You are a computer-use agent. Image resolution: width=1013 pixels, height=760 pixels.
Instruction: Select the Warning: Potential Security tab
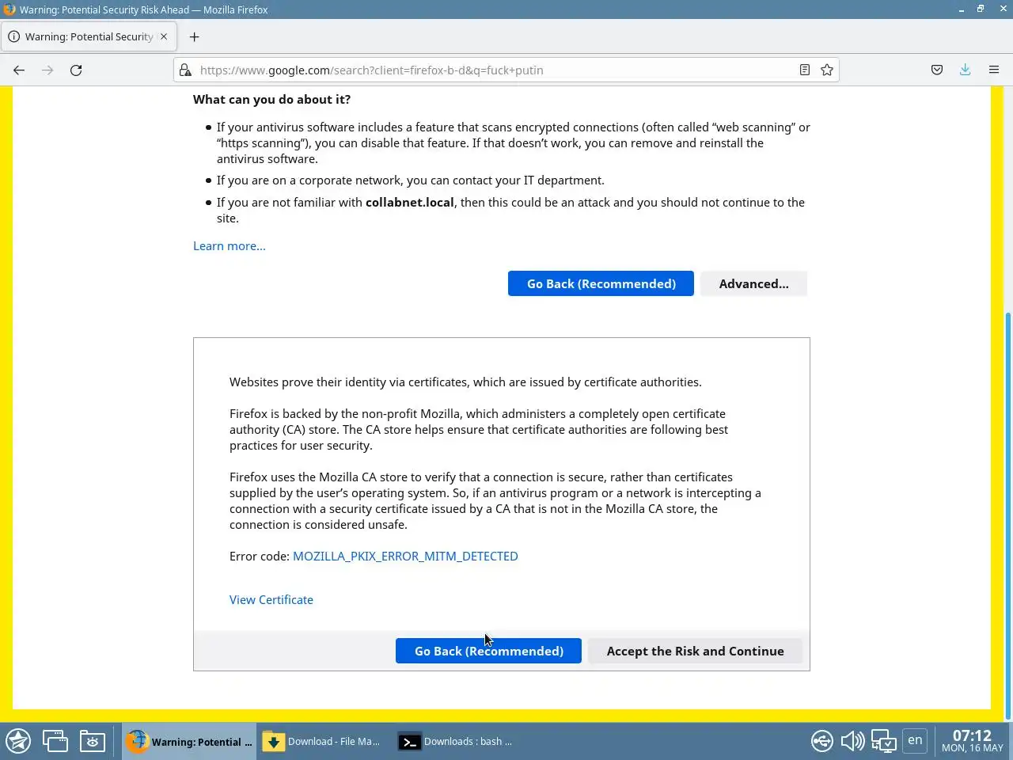click(x=89, y=36)
